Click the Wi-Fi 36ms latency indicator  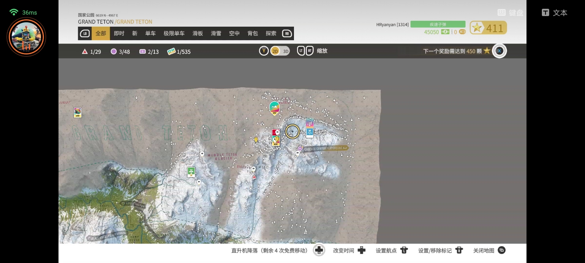[x=23, y=12]
